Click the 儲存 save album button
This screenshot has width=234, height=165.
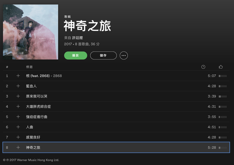tap(103, 55)
